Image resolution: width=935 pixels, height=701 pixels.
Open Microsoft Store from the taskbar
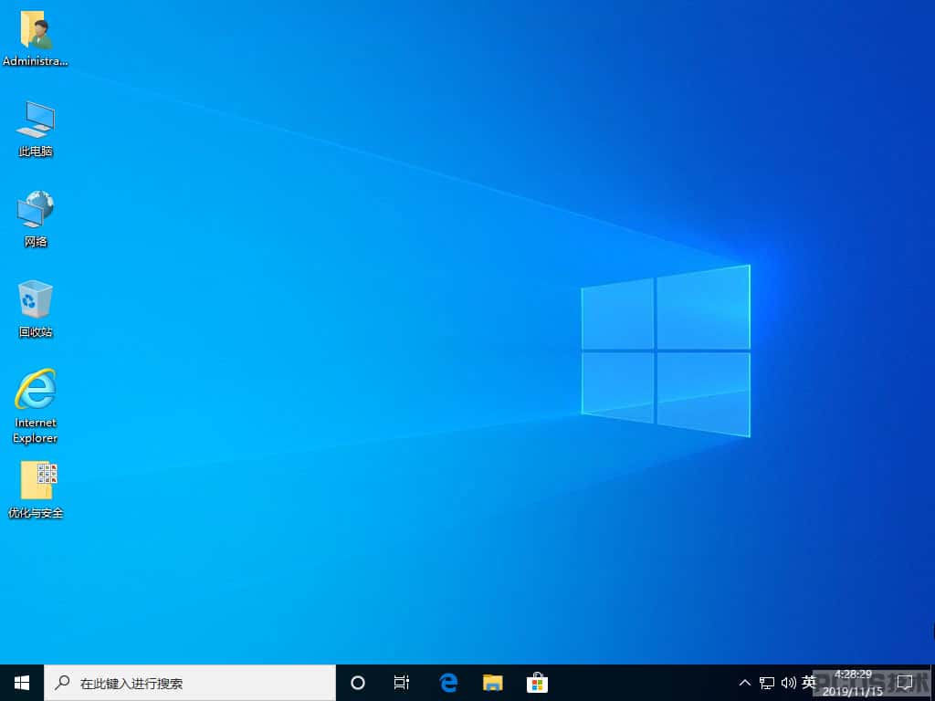tap(537, 683)
